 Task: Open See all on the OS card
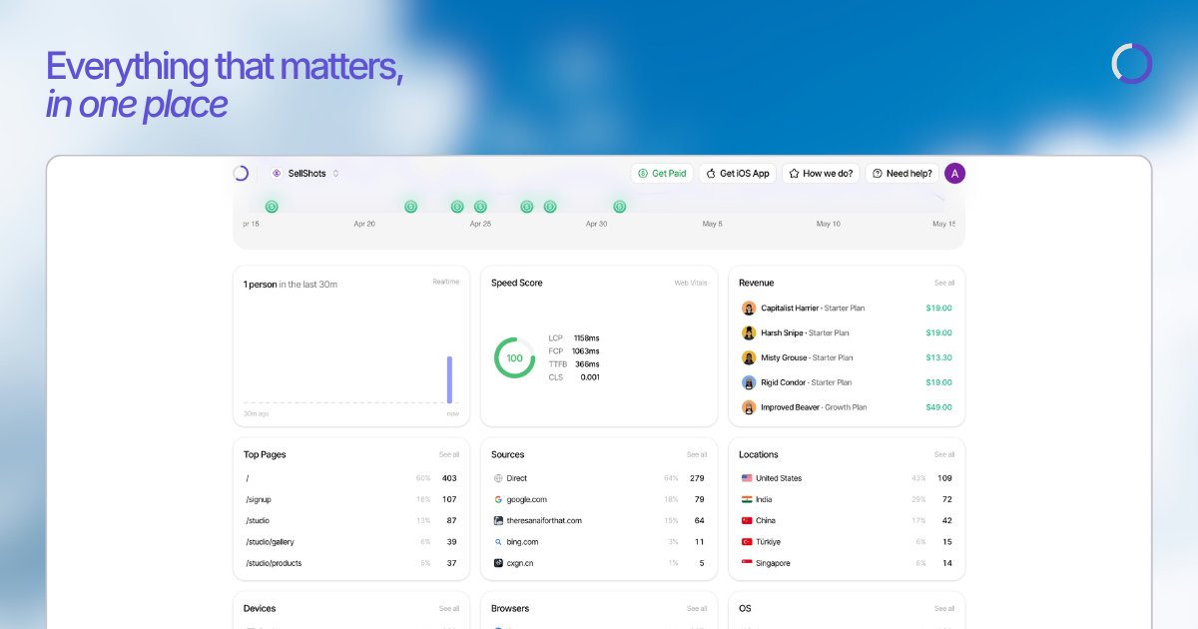click(x=944, y=608)
